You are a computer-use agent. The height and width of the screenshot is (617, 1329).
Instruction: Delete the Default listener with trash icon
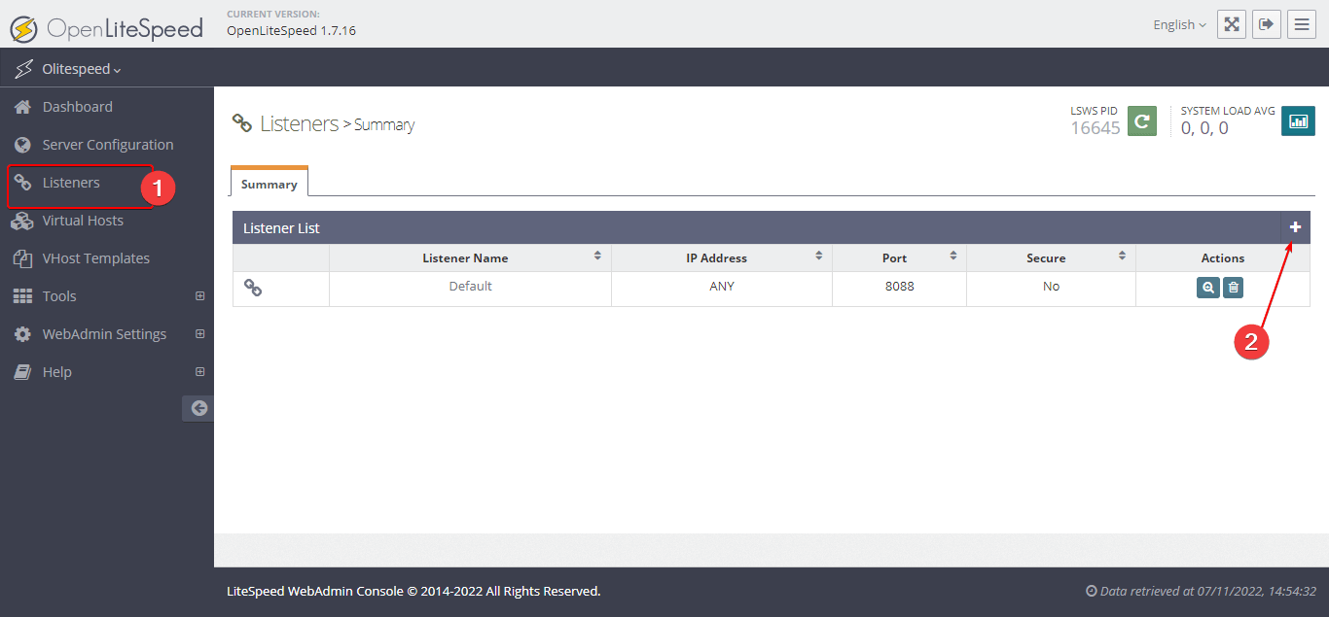pyautogui.click(x=1233, y=288)
